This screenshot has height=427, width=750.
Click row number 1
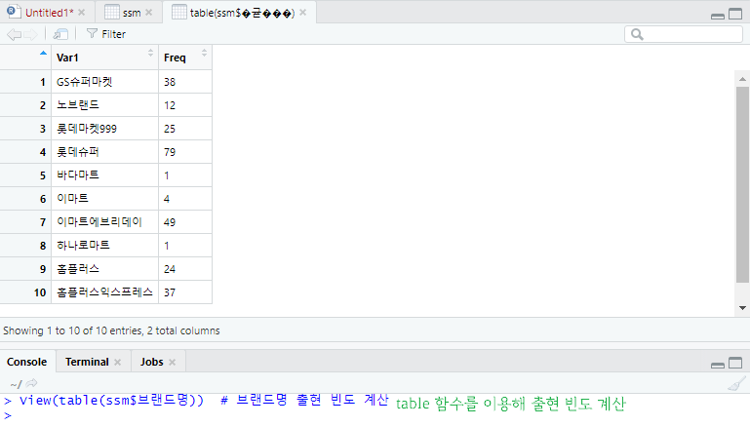pos(43,82)
